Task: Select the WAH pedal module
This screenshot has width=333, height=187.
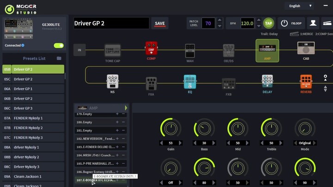Action: [190, 51]
